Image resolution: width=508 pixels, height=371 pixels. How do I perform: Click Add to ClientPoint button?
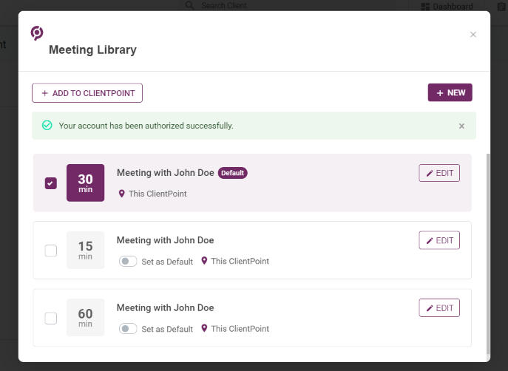[87, 93]
